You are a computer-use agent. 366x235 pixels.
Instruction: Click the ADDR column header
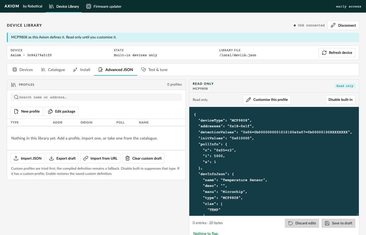point(57,122)
